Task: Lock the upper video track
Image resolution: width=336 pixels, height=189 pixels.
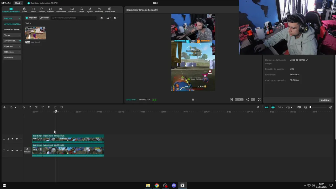Action: tap(8, 139)
